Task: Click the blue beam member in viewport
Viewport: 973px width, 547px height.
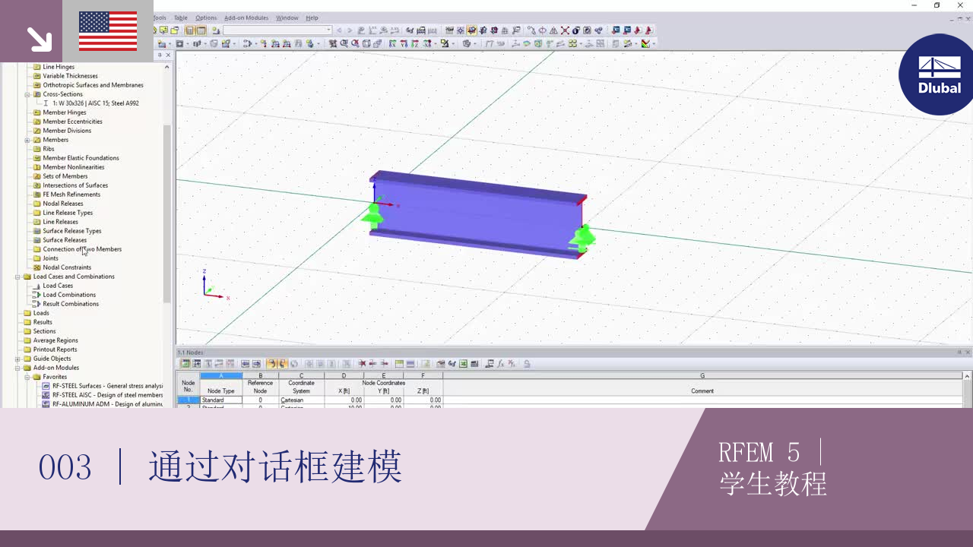Action: (477, 216)
